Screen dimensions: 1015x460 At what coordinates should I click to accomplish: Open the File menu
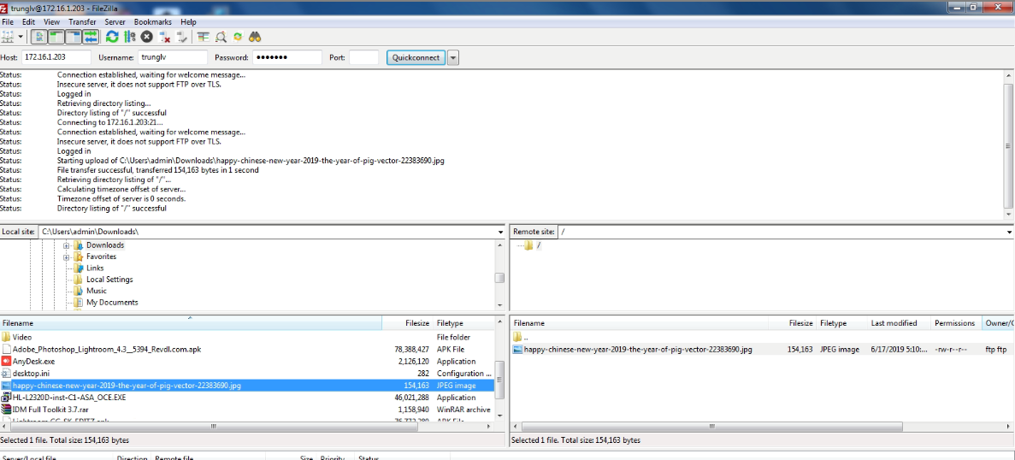(8, 22)
